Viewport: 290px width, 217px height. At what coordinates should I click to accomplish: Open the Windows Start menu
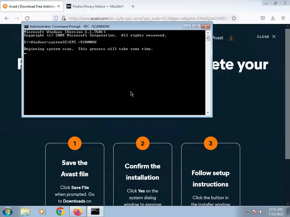point(7,211)
